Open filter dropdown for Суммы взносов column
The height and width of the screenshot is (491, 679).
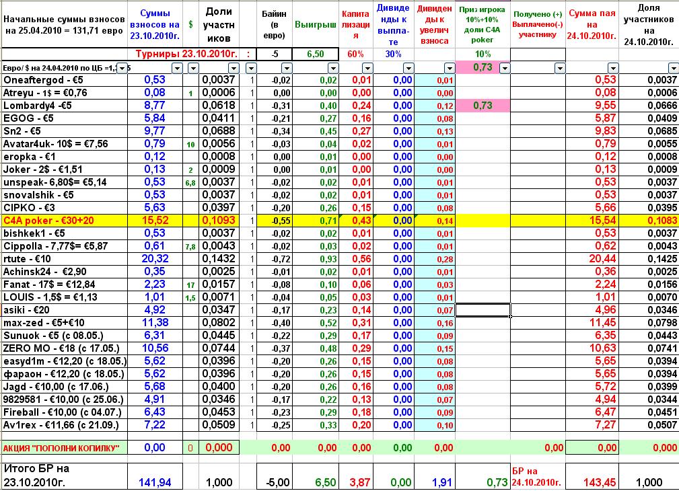pos(177,68)
